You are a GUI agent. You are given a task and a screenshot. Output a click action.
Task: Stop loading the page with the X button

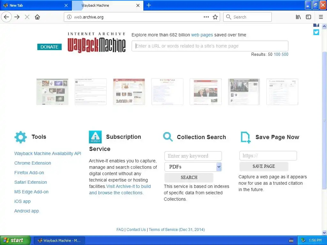point(27,17)
